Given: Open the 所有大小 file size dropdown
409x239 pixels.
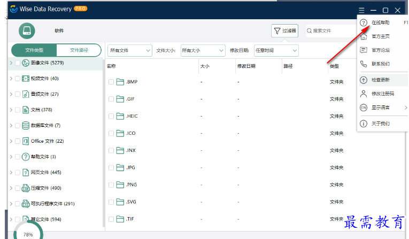Looking at the screenshot, I should pyautogui.click(x=203, y=51).
